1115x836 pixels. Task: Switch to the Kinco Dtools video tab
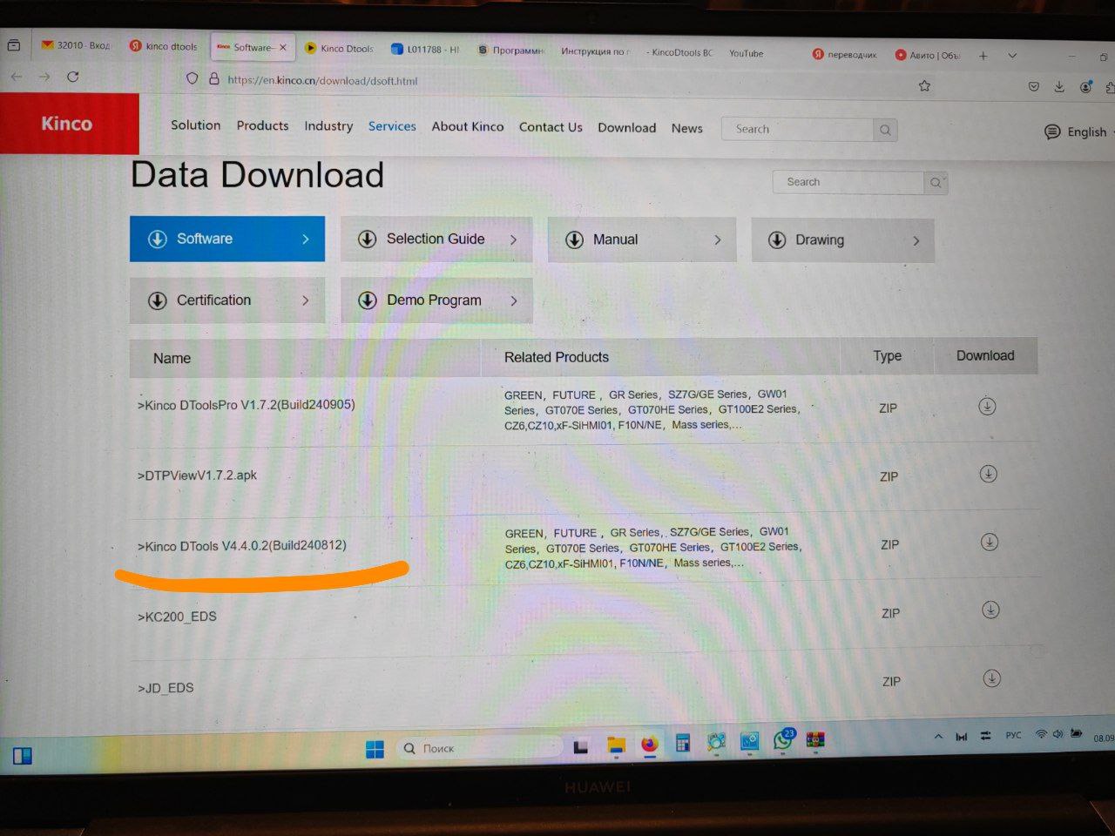click(x=340, y=49)
